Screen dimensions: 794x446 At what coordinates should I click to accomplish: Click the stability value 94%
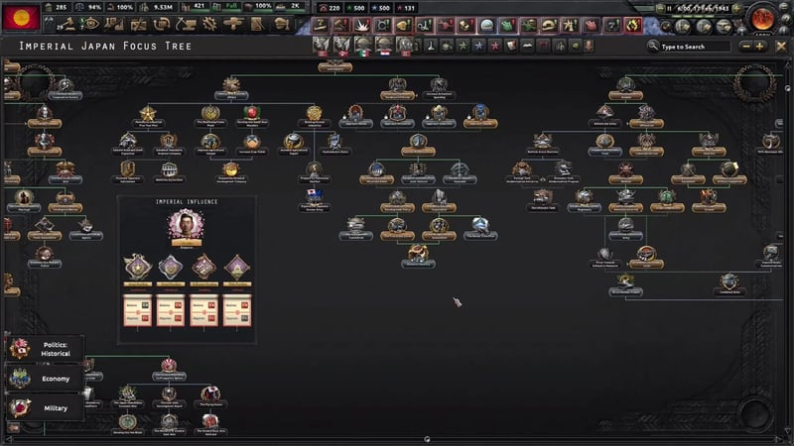click(94, 7)
